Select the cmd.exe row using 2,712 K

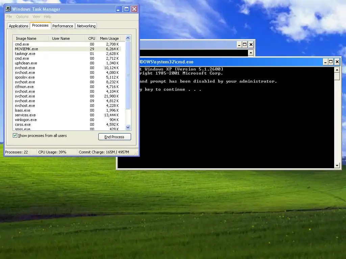(67, 58)
